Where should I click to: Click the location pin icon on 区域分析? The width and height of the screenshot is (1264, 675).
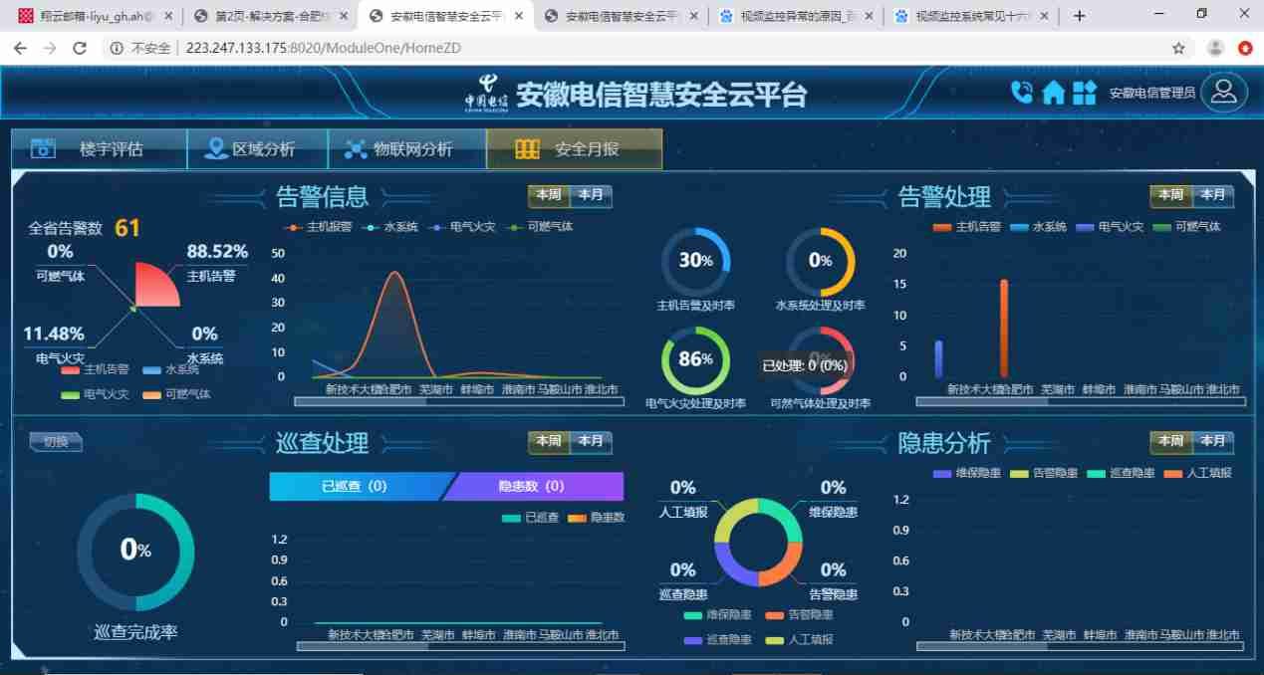pos(215,149)
